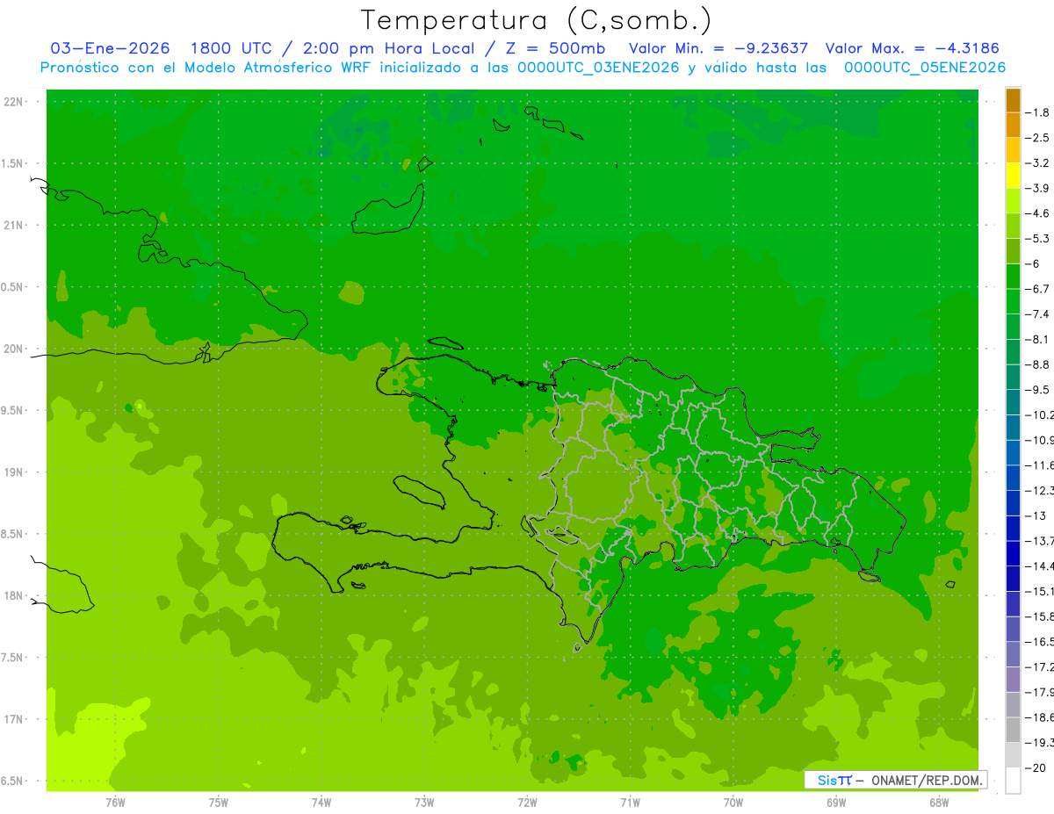Pick the purple swatch between -17.2 and -17.9
This screenshot has height=814, width=1054.
1013,680
